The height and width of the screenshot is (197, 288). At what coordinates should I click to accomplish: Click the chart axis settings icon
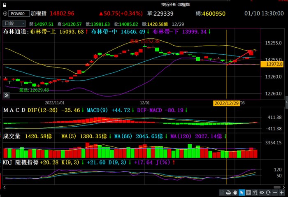click(255, 192)
